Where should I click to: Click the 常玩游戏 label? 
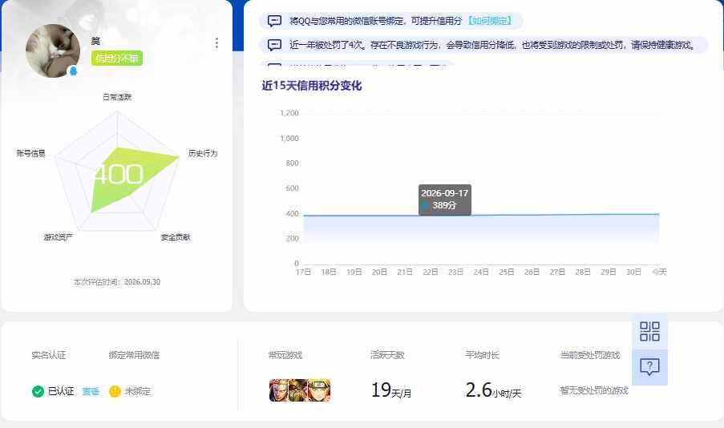tap(285, 355)
